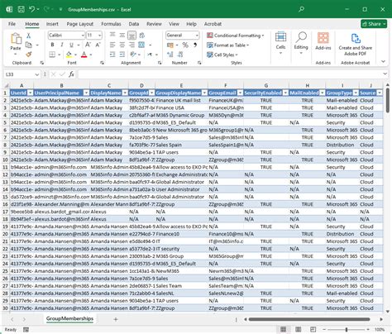Open the File menu
Screen dimensions: 392x334
point(12,24)
